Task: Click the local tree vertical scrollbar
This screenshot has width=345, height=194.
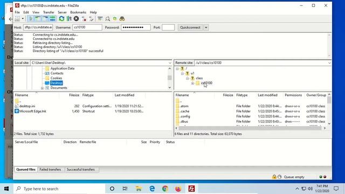Action: point(170,78)
